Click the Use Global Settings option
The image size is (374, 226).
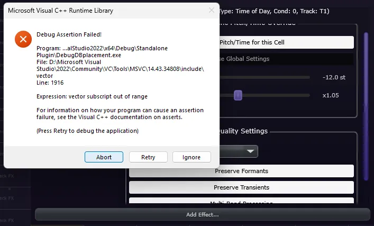pyautogui.click(x=286, y=59)
